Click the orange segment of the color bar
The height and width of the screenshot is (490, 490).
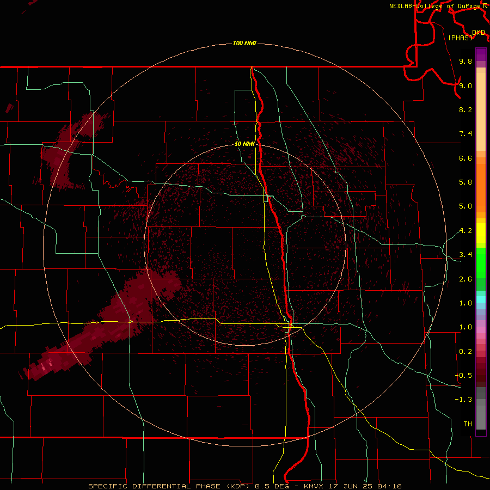(481, 188)
